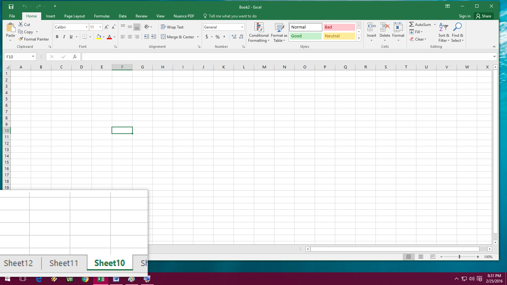Open the Format Painter tool
Image resolution: width=507 pixels, height=285 pixels.
(34, 39)
